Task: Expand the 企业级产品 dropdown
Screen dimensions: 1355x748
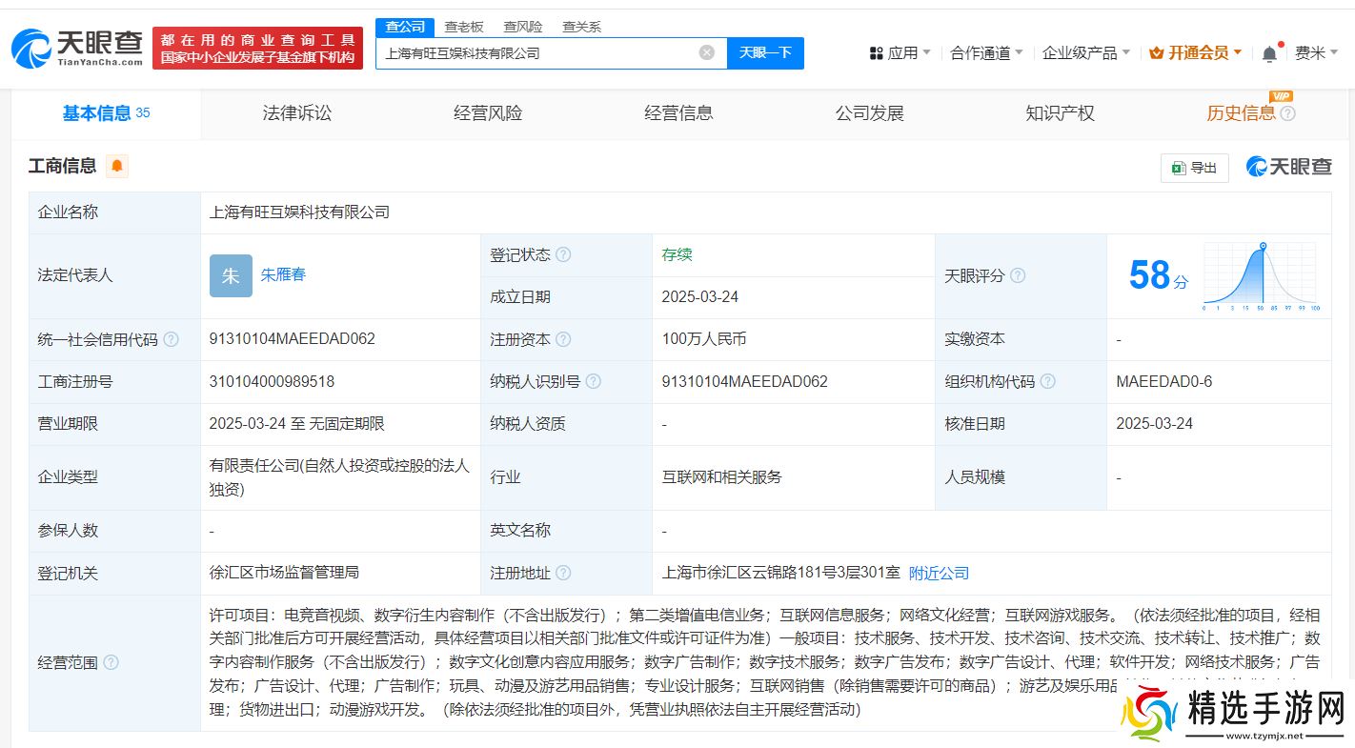Action: (x=1085, y=52)
